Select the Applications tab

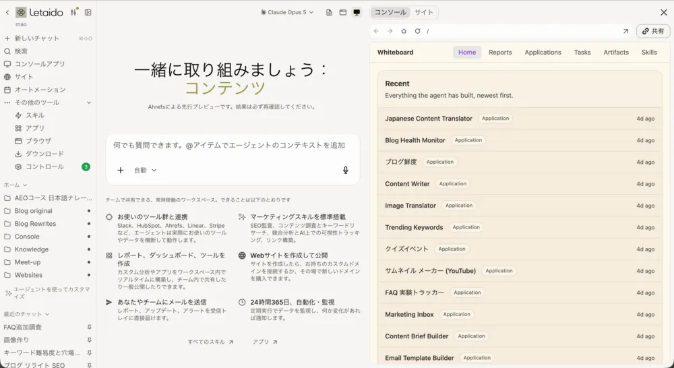[543, 53]
